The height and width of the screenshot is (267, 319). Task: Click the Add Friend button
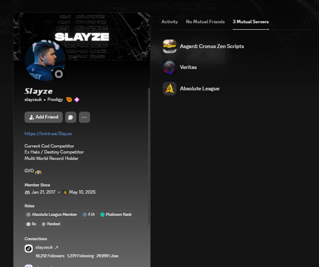[43, 117]
